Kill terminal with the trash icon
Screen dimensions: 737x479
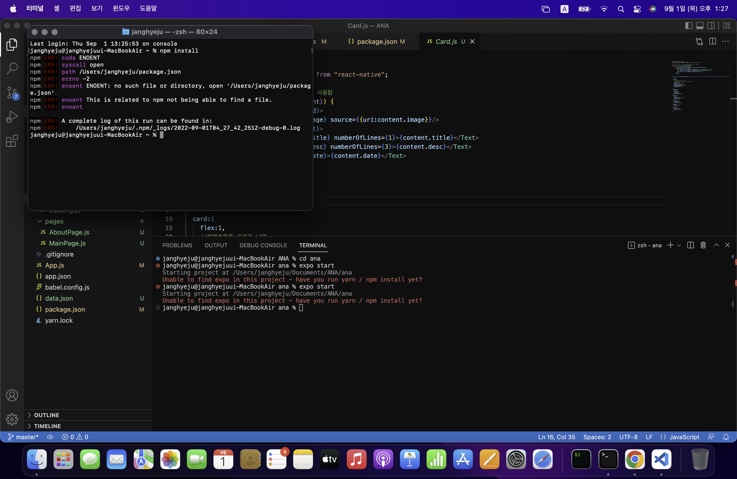703,245
